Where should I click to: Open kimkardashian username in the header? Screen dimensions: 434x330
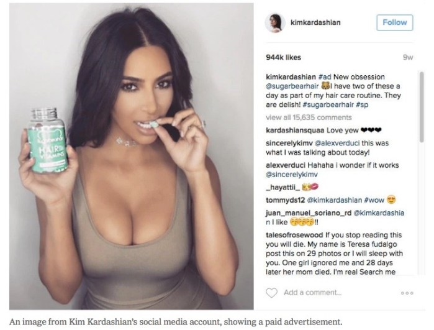315,22
